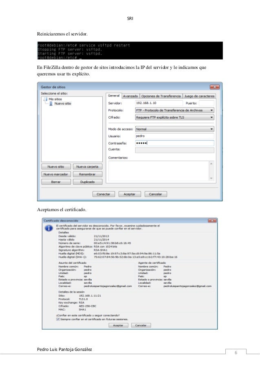
Task: Click the Mis sitios folder icon
Action: [x=46, y=99]
